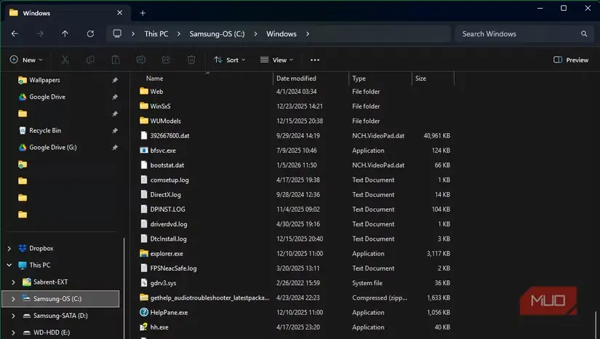Select the WUModels folder

point(165,121)
